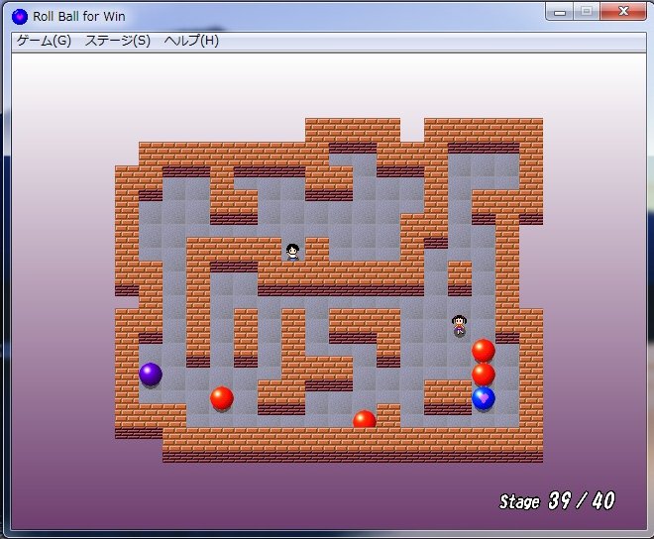Select the blue ball with the heart
The width and height of the screenshot is (654, 539).
point(484,398)
